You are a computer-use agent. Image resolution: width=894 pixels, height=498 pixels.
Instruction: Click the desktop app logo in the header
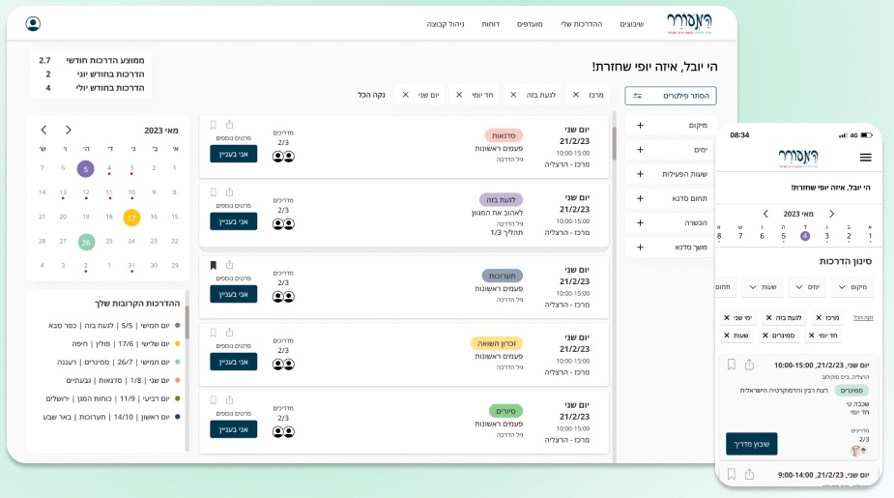click(689, 23)
